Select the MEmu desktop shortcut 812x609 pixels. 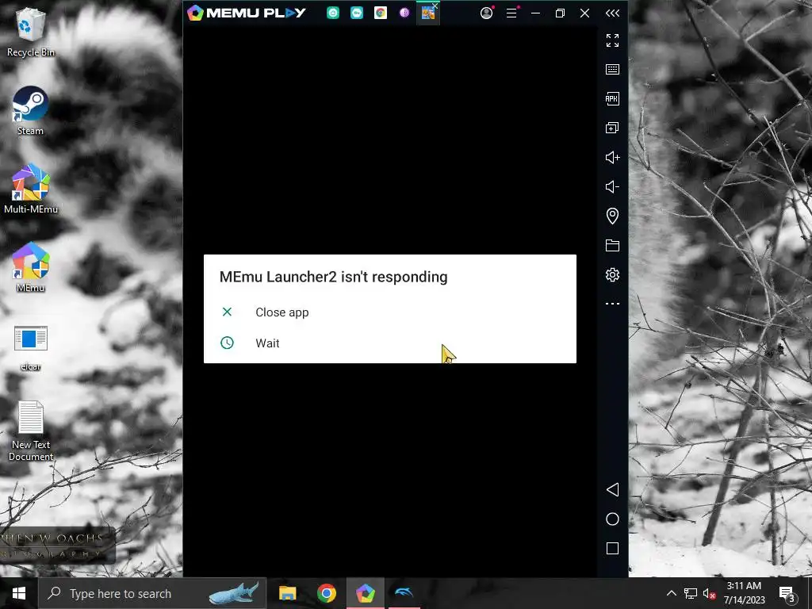click(x=31, y=268)
